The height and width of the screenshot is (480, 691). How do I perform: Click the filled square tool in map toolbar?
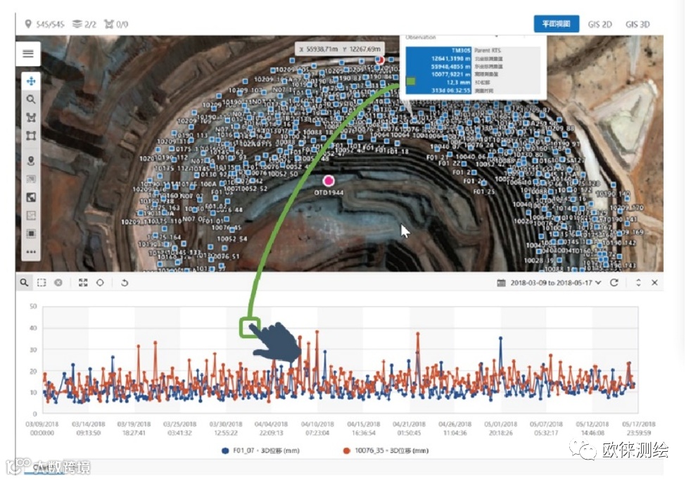click(31, 233)
